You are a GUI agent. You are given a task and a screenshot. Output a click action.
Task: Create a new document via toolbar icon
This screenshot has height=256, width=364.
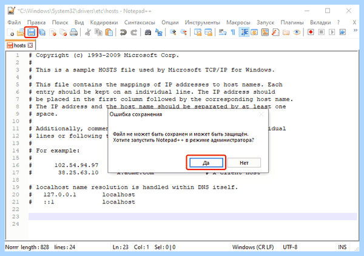point(11,32)
